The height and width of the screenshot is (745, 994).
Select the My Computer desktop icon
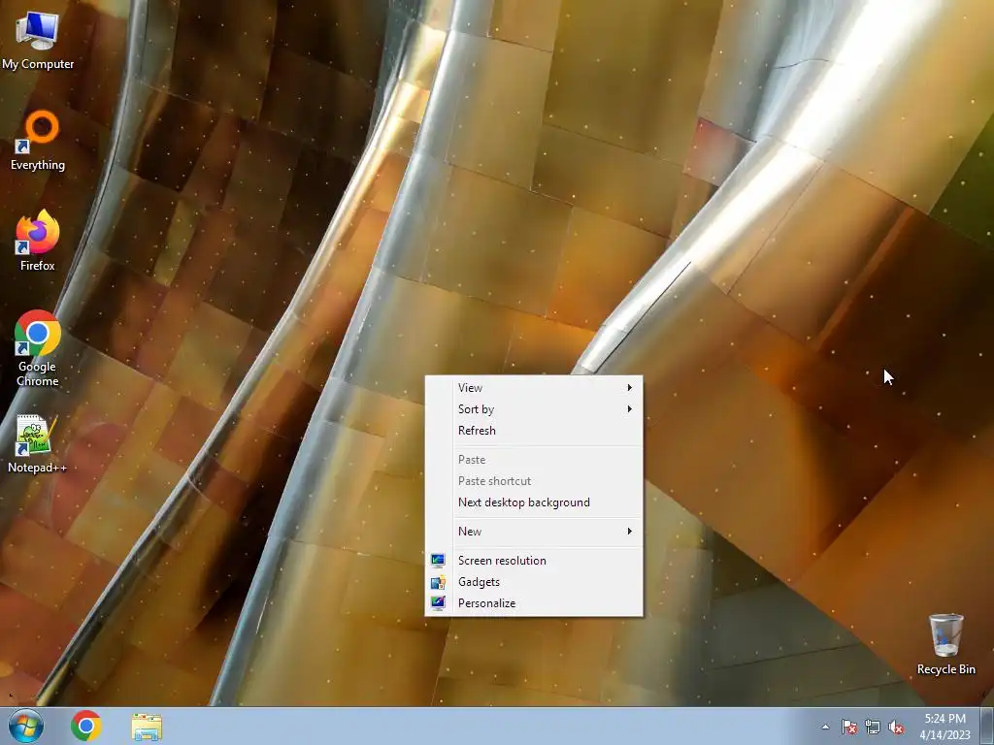pos(38,39)
